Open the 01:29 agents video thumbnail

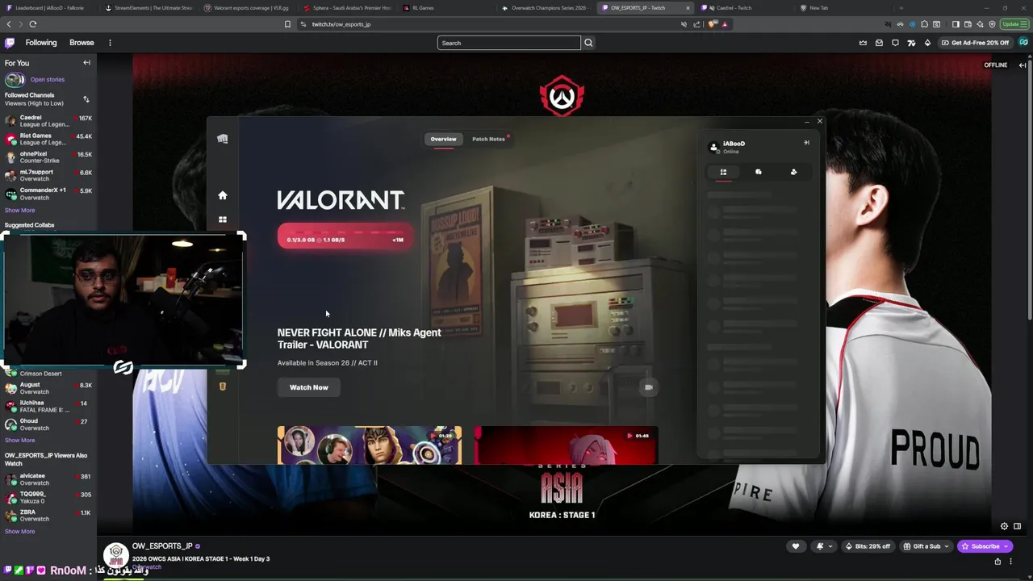(x=370, y=445)
